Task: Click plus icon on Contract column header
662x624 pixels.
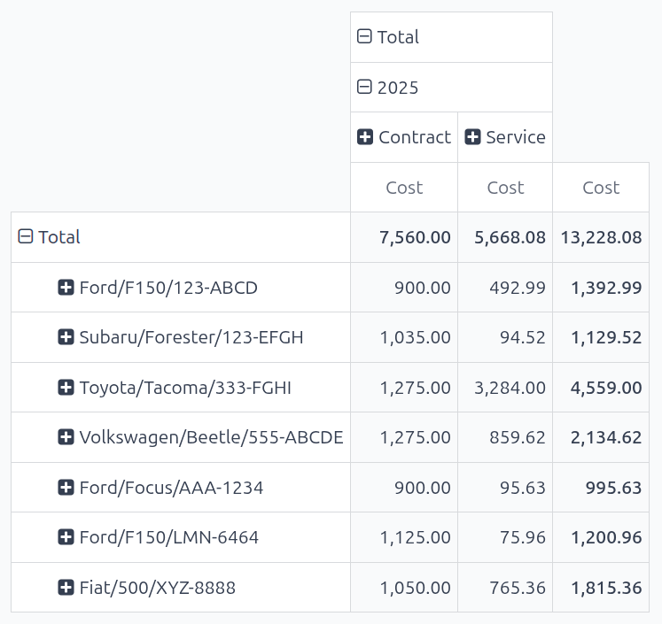Action: click(365, 137)
